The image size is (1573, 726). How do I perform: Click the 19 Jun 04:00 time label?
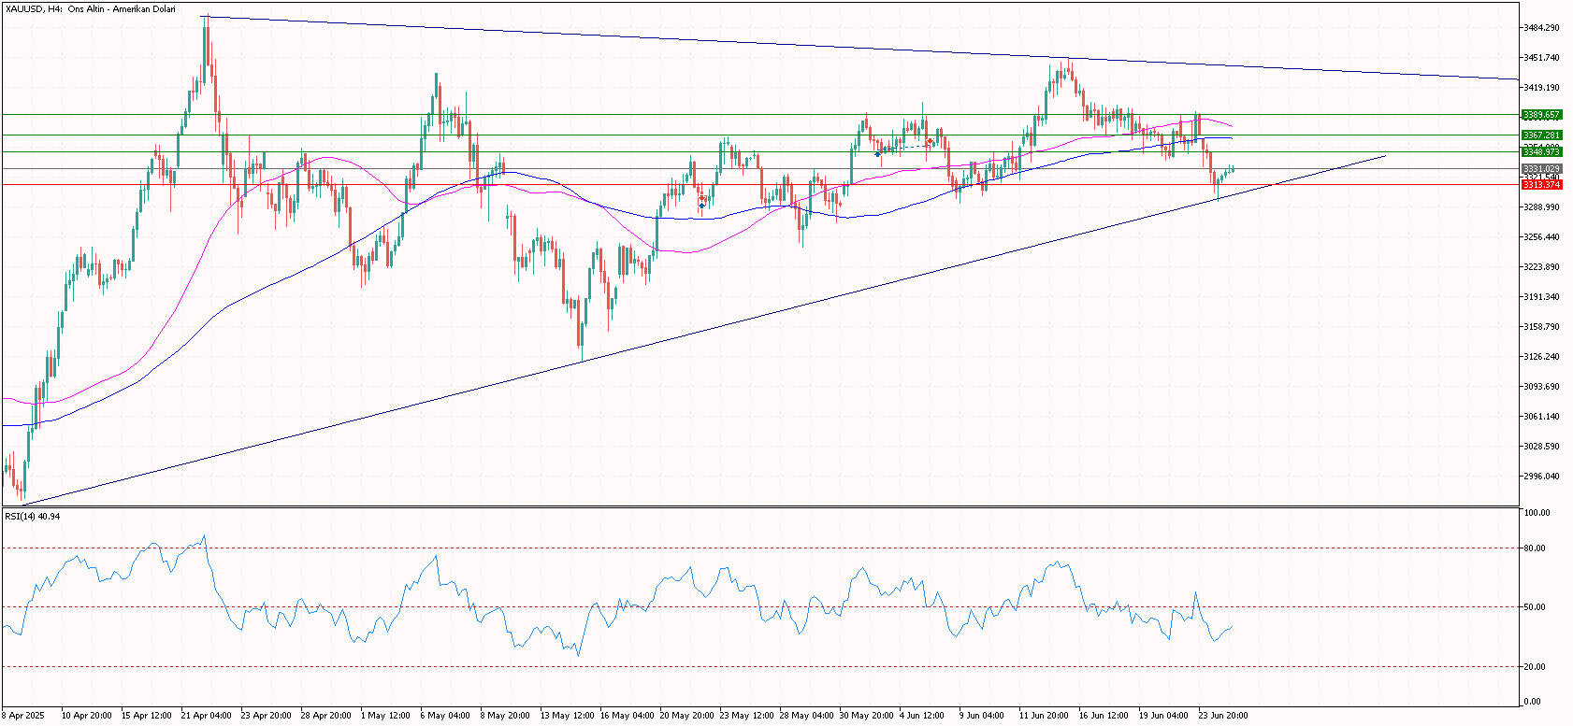(1164, 716)
